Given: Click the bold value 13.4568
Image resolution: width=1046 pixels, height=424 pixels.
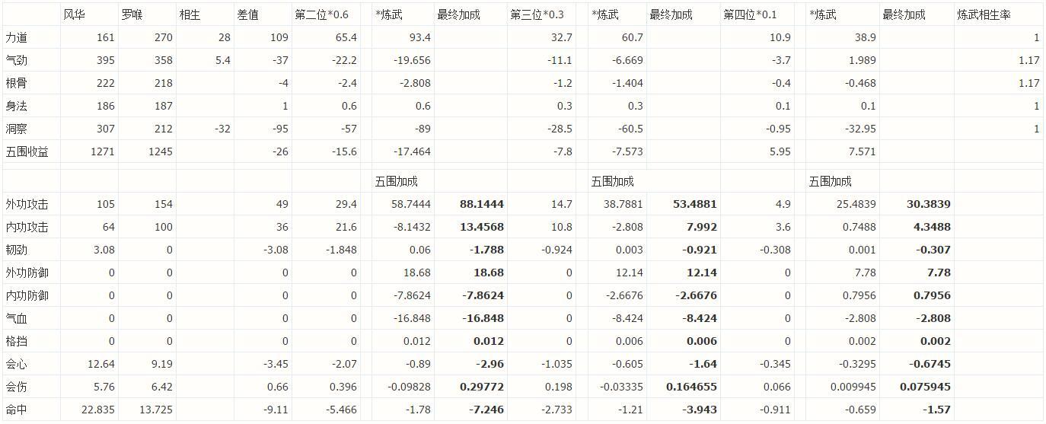Looking at the screenshot, I should [x=482, y=227].
